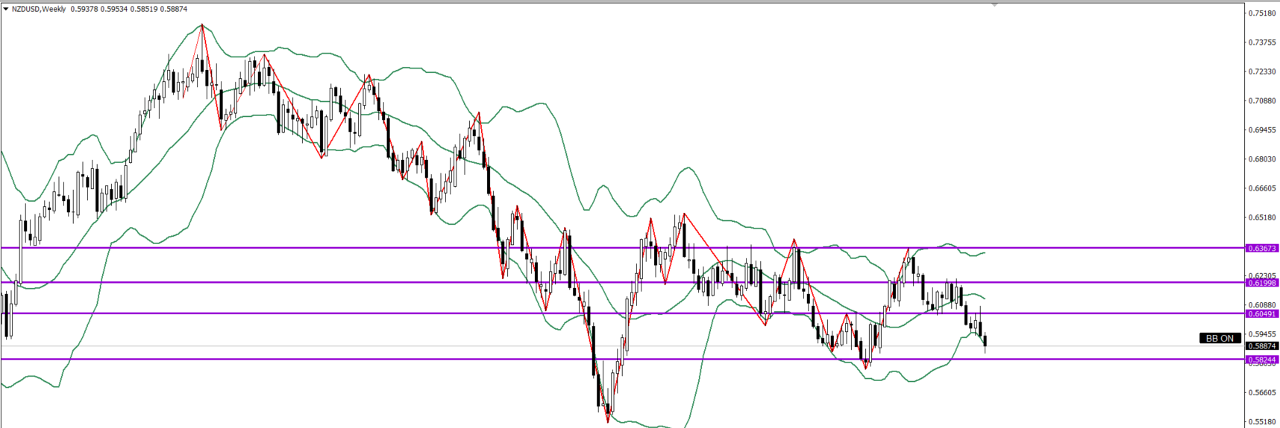This screenshot has height=428, width=1280.
Task: Click 0.75180 on the price scale
Action: [1262, 13]
